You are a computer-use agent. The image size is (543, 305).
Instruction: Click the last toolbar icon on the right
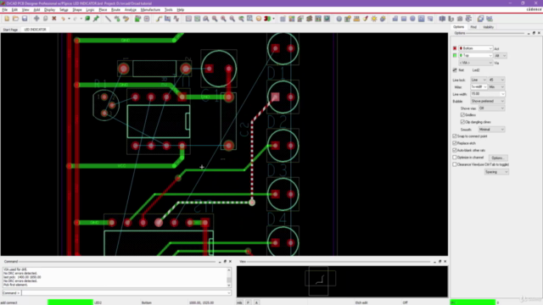[490, 19]
